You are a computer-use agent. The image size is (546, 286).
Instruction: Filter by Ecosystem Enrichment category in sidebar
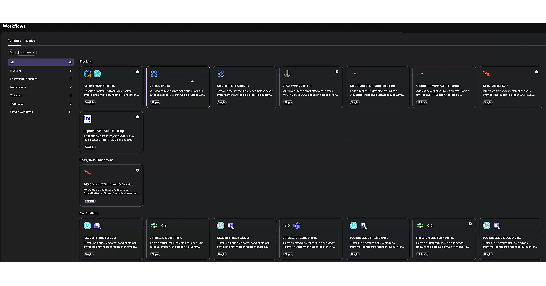pos(41,79)
